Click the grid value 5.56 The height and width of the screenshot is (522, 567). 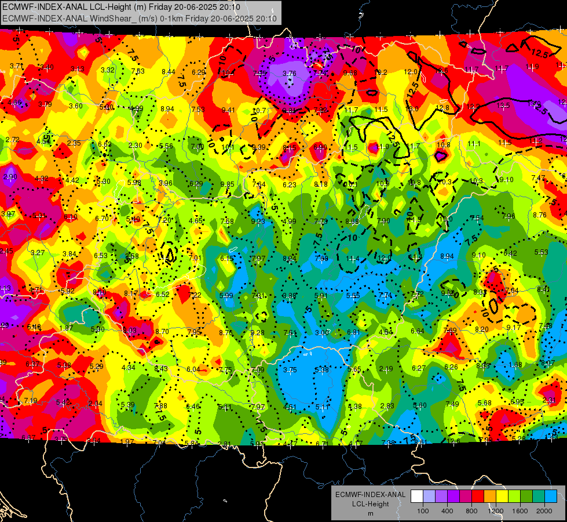coord(166,146)
